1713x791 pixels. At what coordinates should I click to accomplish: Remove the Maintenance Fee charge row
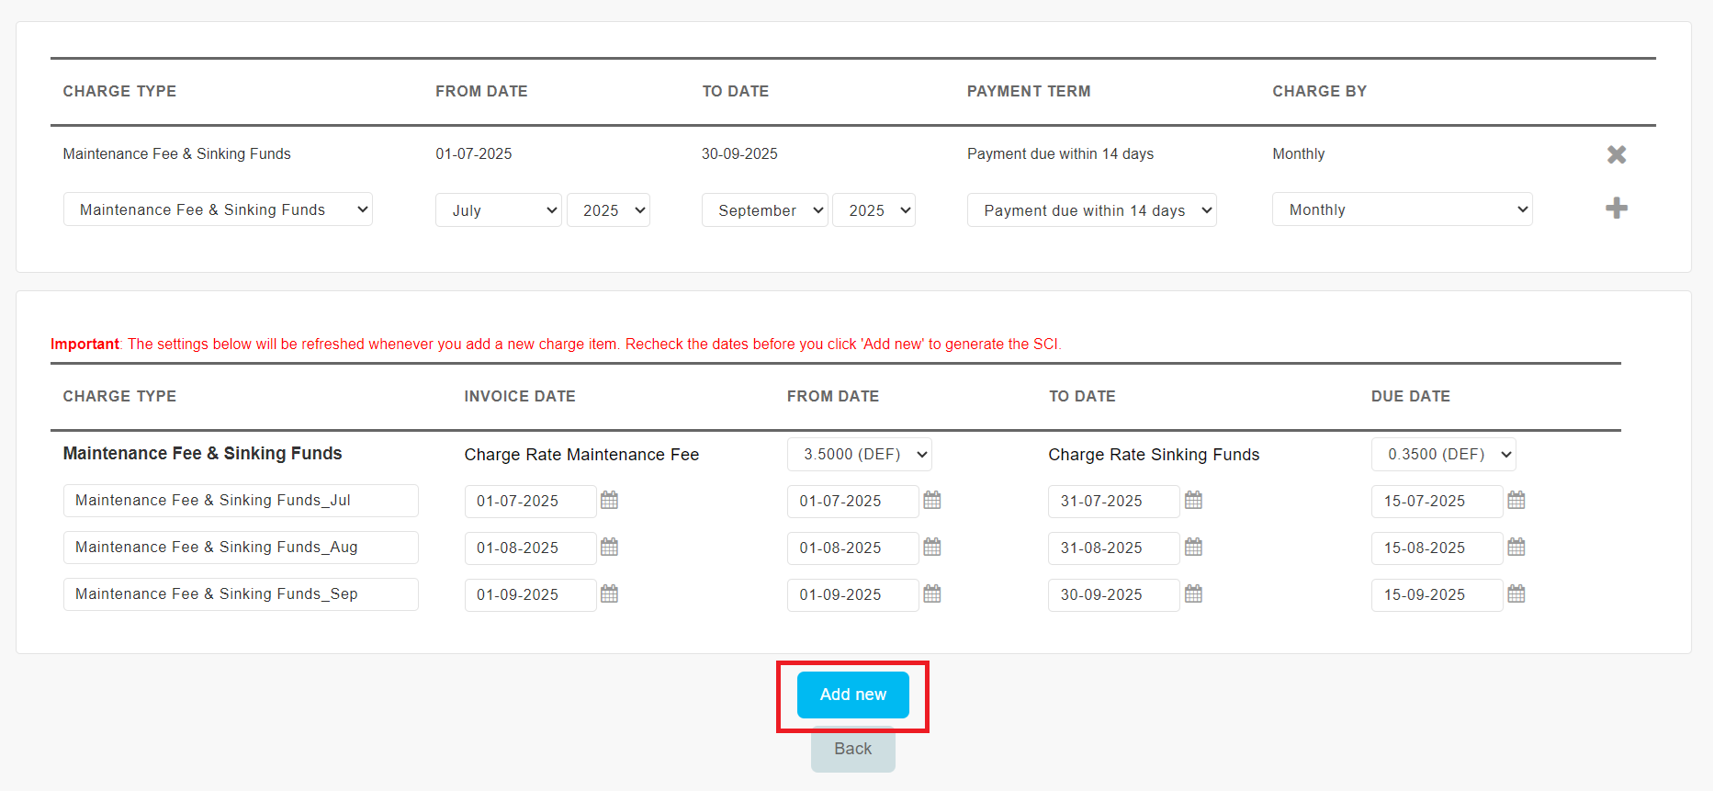[1617, 154]
